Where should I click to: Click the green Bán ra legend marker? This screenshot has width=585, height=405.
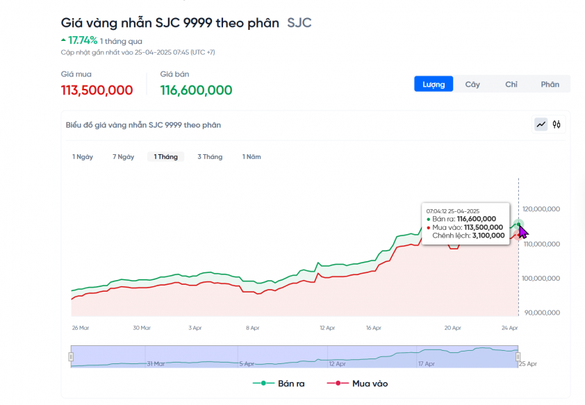point(264,383)
